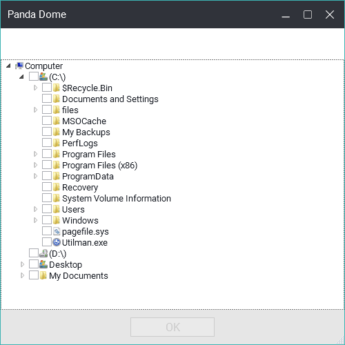
Task: Mark the pagefile.sys checkbox
Action: pyautogui.click(x=47, y=231)
